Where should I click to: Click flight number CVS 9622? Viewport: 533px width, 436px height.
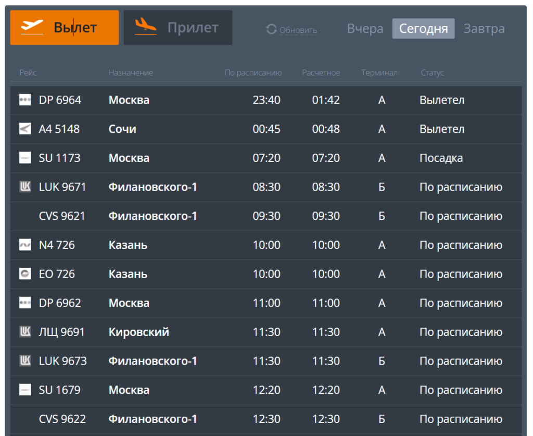(62, 419)
